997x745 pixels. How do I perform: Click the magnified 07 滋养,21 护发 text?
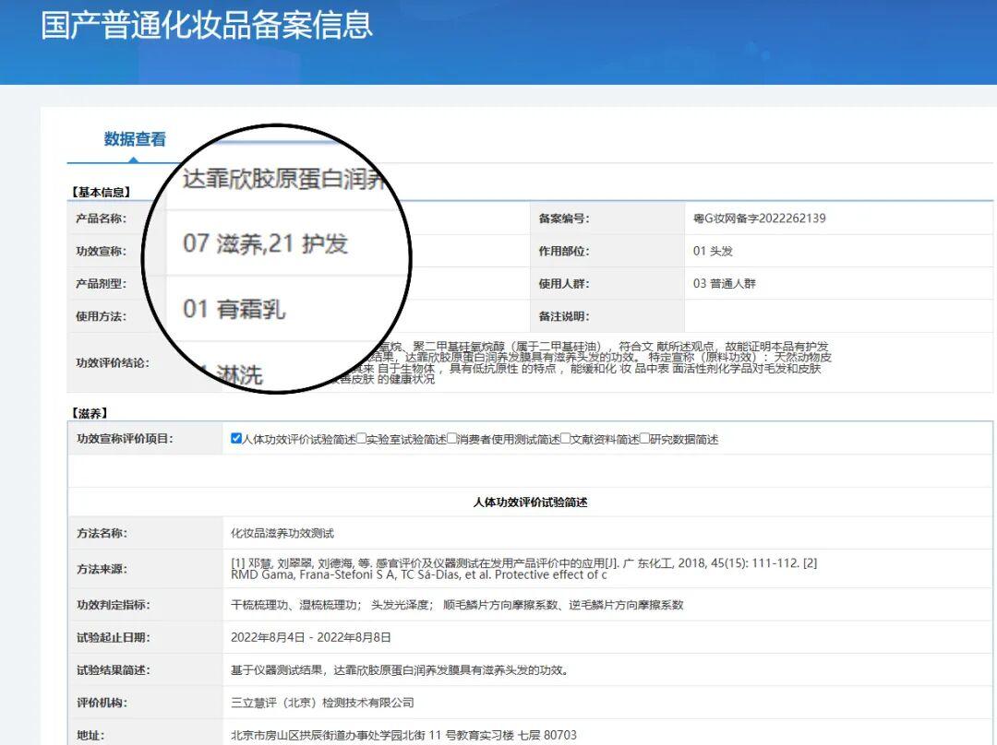[265, 243]
